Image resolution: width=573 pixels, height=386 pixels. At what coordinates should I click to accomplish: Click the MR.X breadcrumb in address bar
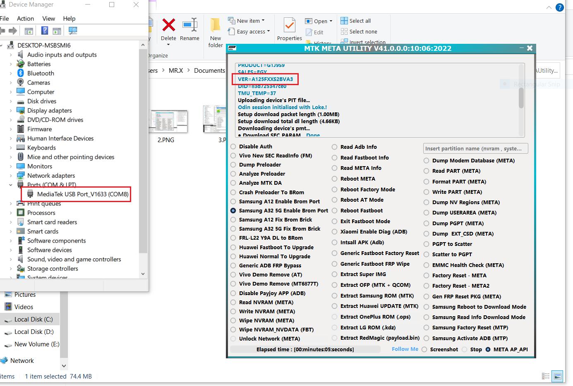[176, 70]
